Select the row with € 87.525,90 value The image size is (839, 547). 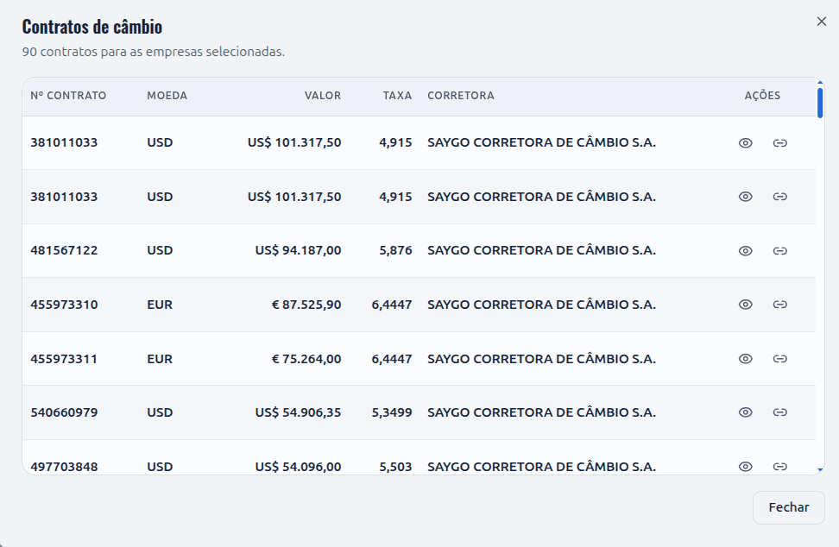(x=419, y=305)
